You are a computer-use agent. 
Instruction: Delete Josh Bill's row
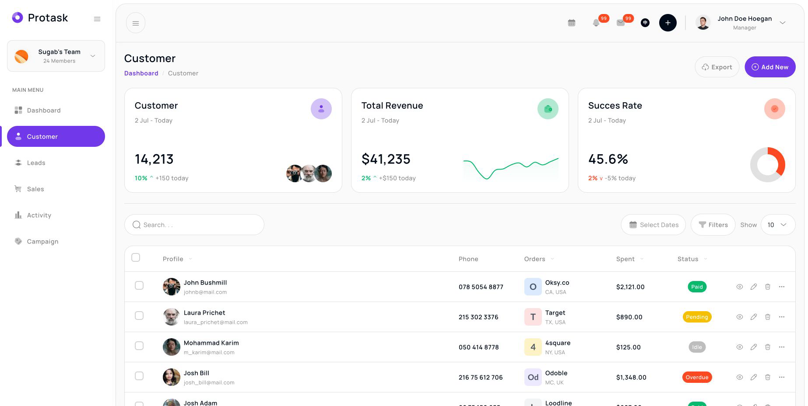click(767, 377)
